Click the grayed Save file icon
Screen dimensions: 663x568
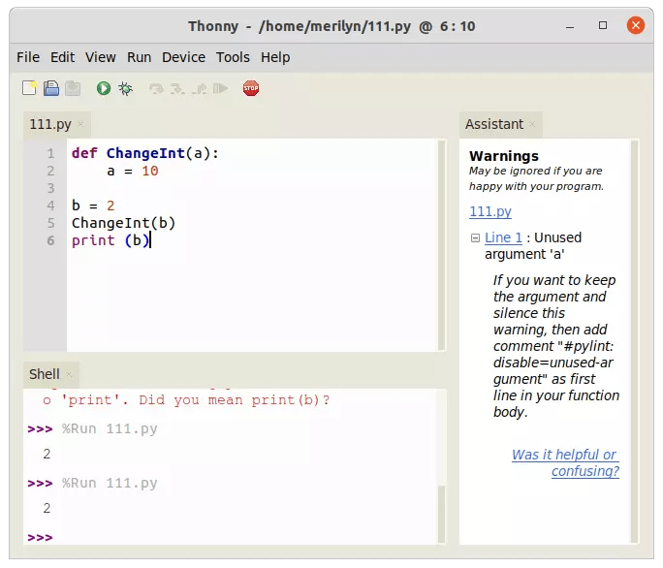73,88
